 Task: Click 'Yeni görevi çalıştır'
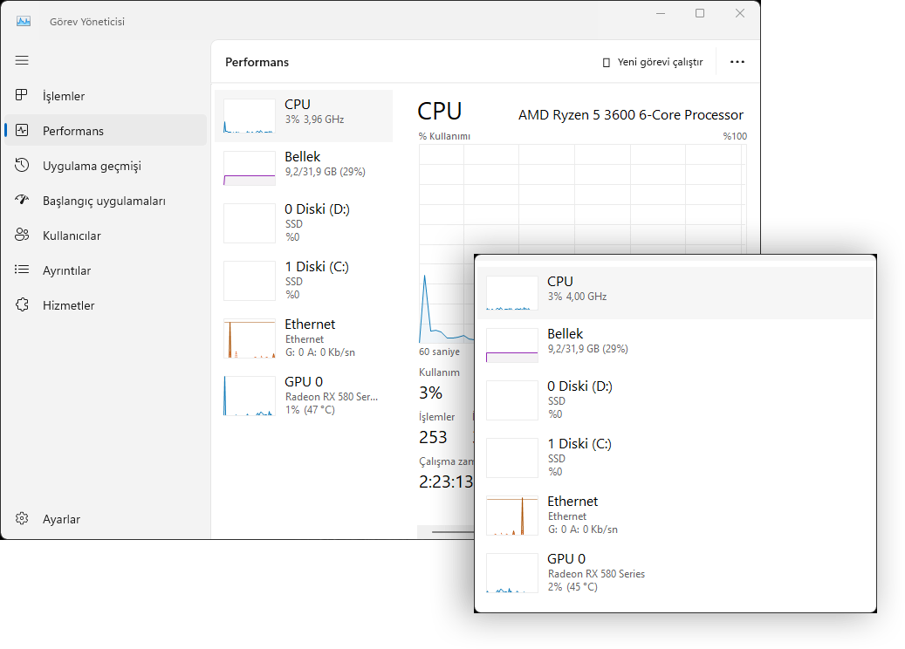[653, 62]
